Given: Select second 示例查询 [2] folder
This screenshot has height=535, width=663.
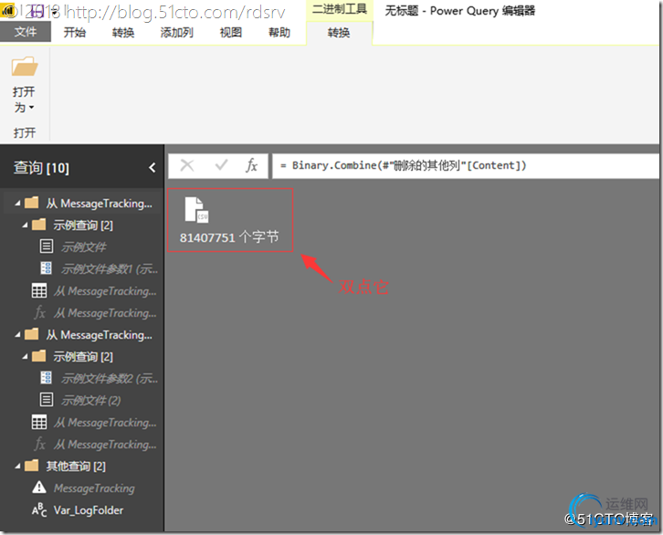Looking at the screenshot, I should click(x=83, y=357).
